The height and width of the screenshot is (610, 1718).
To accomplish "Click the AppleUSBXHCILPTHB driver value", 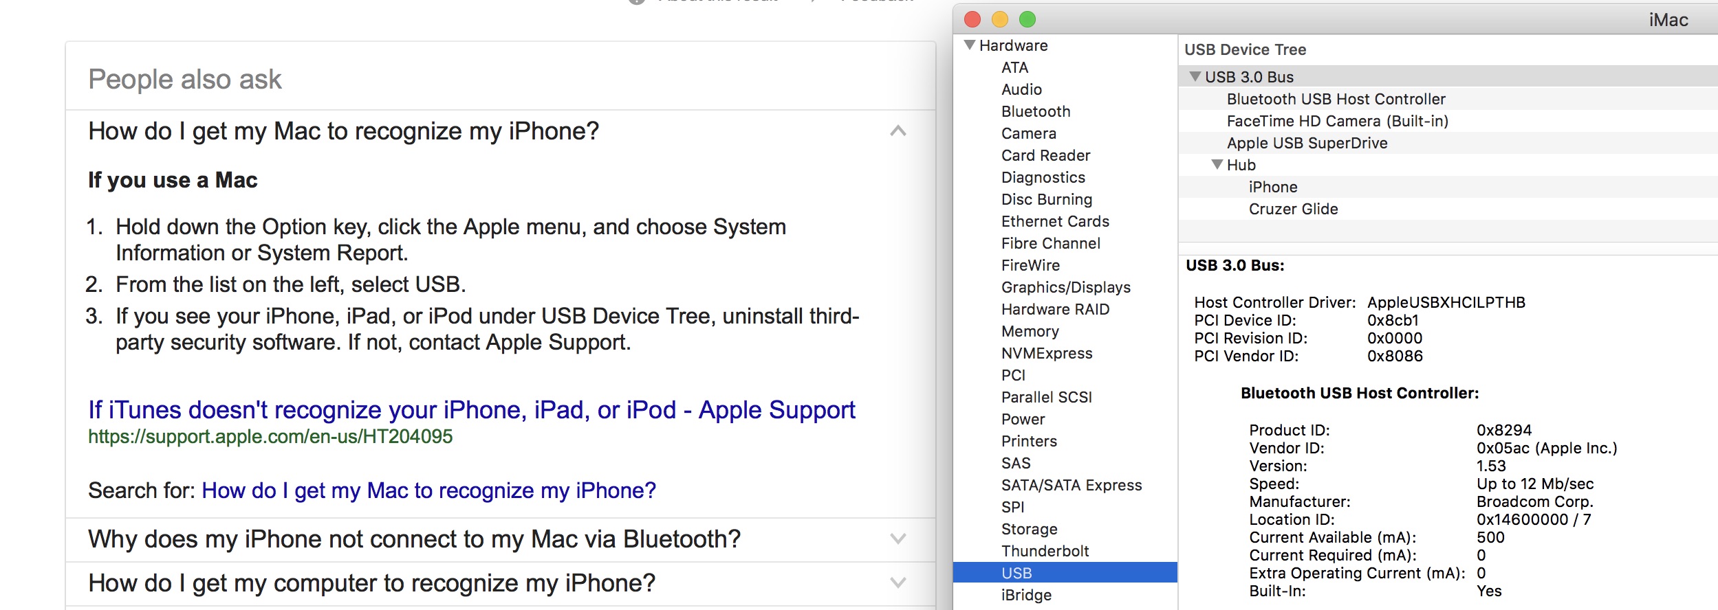I will click(1446, 302).
